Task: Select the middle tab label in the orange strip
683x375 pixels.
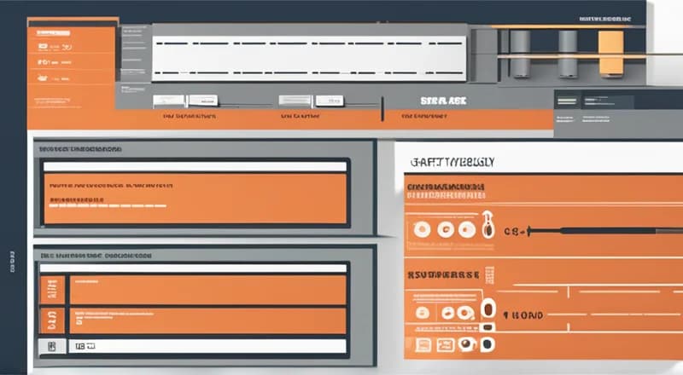Action: coord(299,115)
